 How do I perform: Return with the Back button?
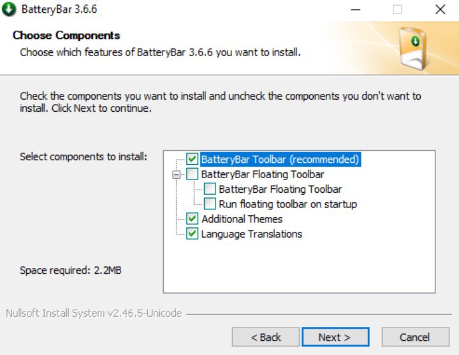point(265,337)
